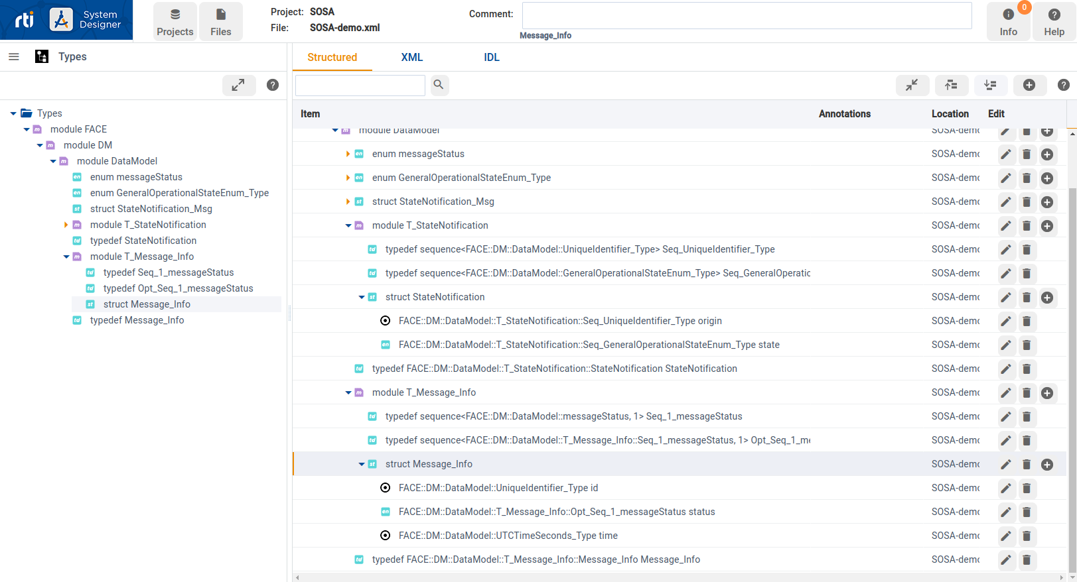The image size is (1077, 582).
Task: Add member to struct Message_Info row
Action: tap(1047, 465)
